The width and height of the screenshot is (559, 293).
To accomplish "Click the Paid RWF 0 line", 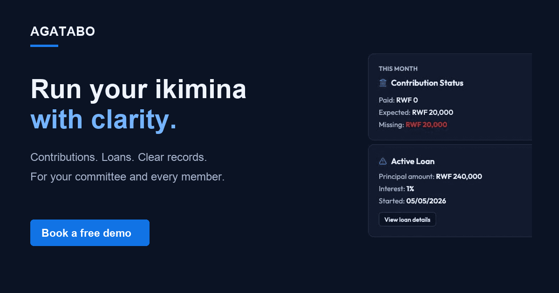I will coord(398,100).
